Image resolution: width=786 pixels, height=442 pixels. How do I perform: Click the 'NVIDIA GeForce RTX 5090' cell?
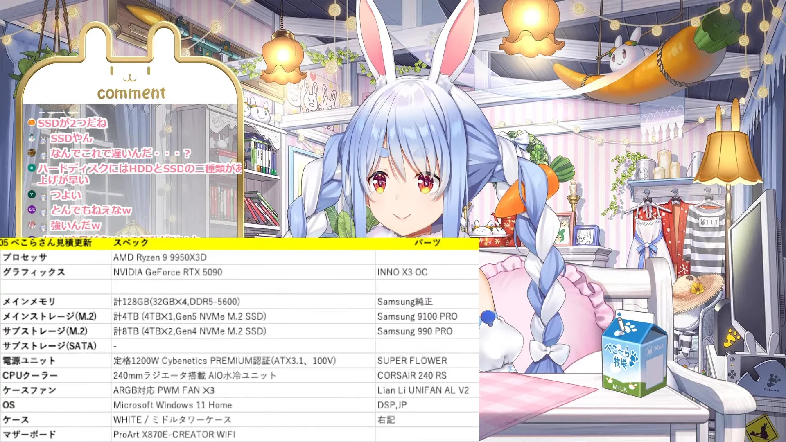167,272
